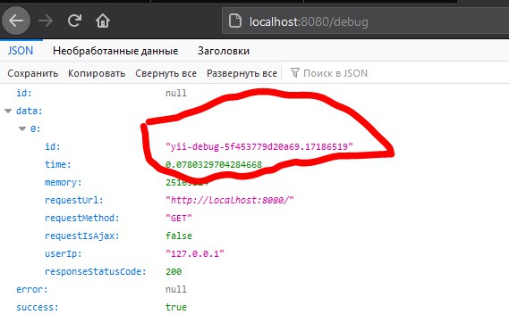Click the Сохранить button
Screen dimensions: 509x331
[x=33, y=73]
